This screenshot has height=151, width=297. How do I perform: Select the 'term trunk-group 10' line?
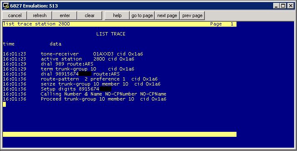68,69
